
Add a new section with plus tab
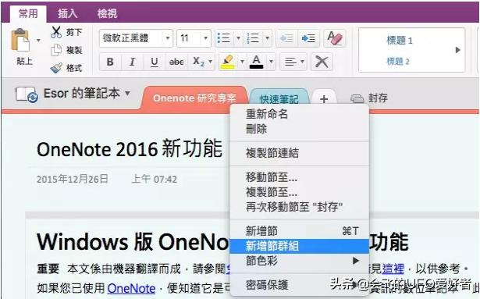324,98
